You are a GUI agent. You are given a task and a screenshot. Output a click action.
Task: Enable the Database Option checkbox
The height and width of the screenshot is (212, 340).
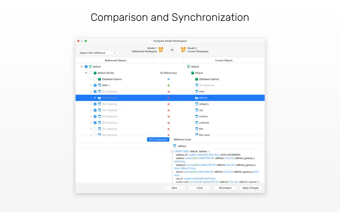95,79
